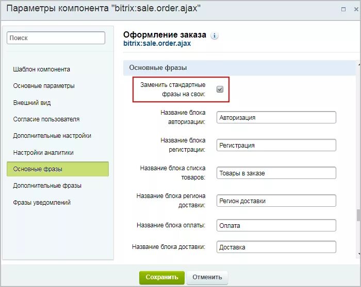Viewport: 361px width, 287px height.
Task: Close the component parameters dialog
Action: 356,9
